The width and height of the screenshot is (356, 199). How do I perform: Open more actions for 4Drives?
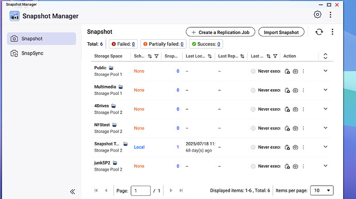303,109
